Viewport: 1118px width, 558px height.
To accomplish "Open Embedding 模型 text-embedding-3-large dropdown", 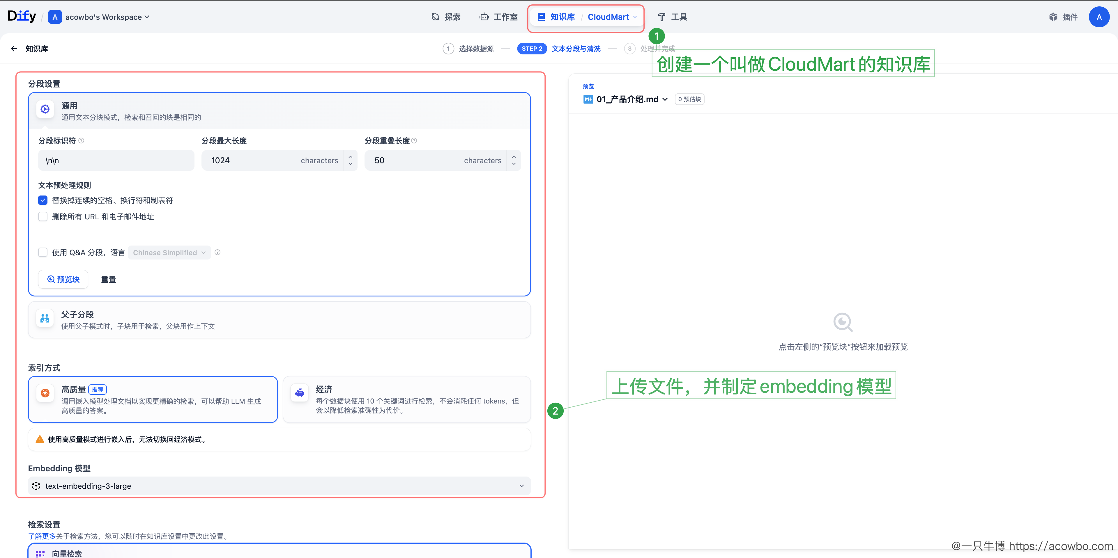I will point(279,486).
